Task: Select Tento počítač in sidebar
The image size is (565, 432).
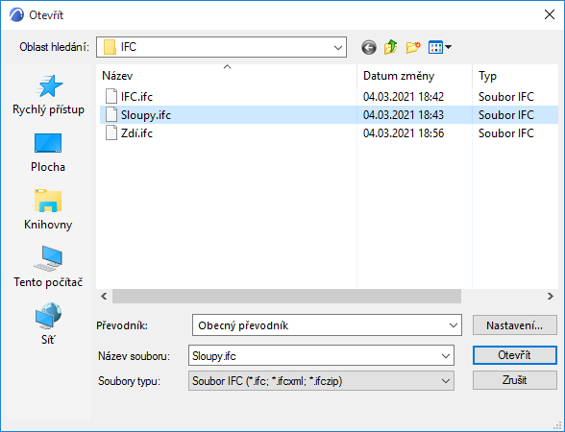Action: [x=48, y=267]
